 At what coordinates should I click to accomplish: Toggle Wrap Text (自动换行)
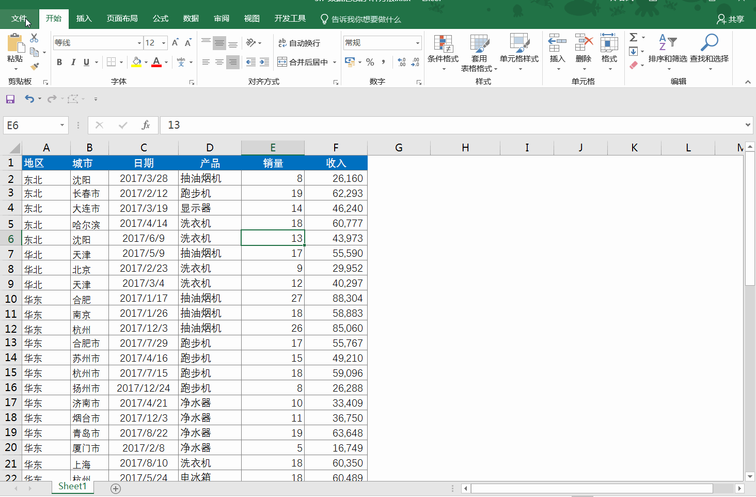click(x=300, y=43)
